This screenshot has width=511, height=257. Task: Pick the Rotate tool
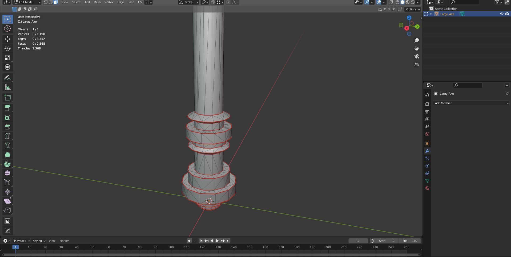click(x=7, y=48)
